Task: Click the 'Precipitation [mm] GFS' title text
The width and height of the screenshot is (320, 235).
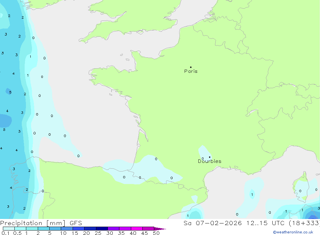Action: [x=41, y=223]
